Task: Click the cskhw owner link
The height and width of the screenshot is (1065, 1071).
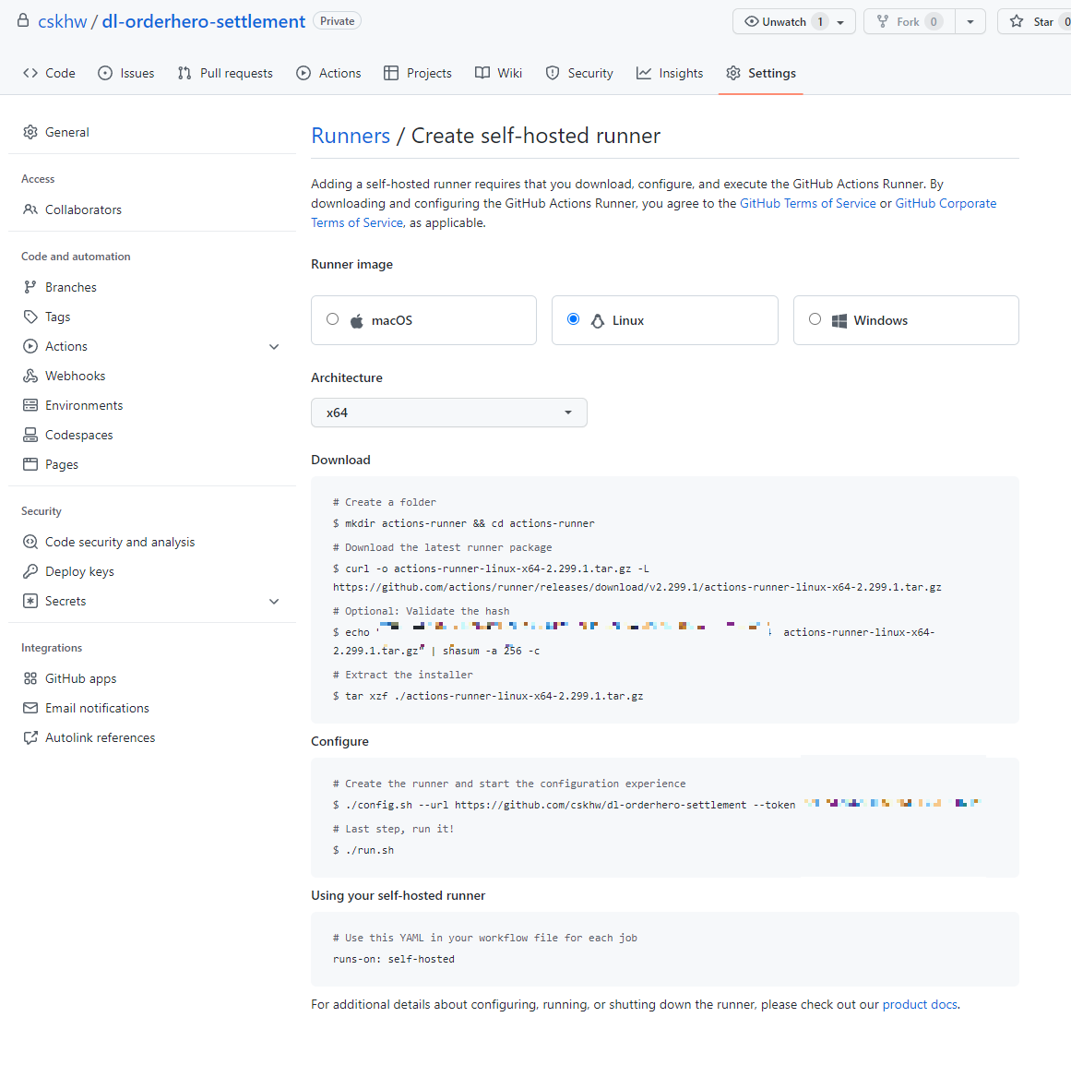Action: click(x=62, y=21)
